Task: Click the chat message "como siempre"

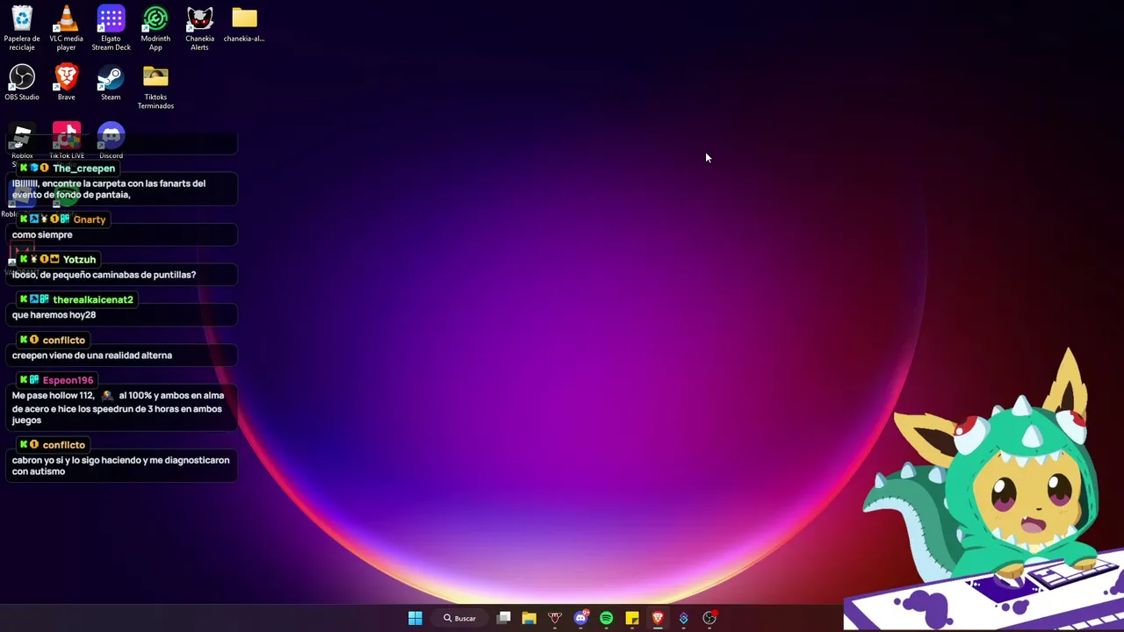Action: (42, 235)
